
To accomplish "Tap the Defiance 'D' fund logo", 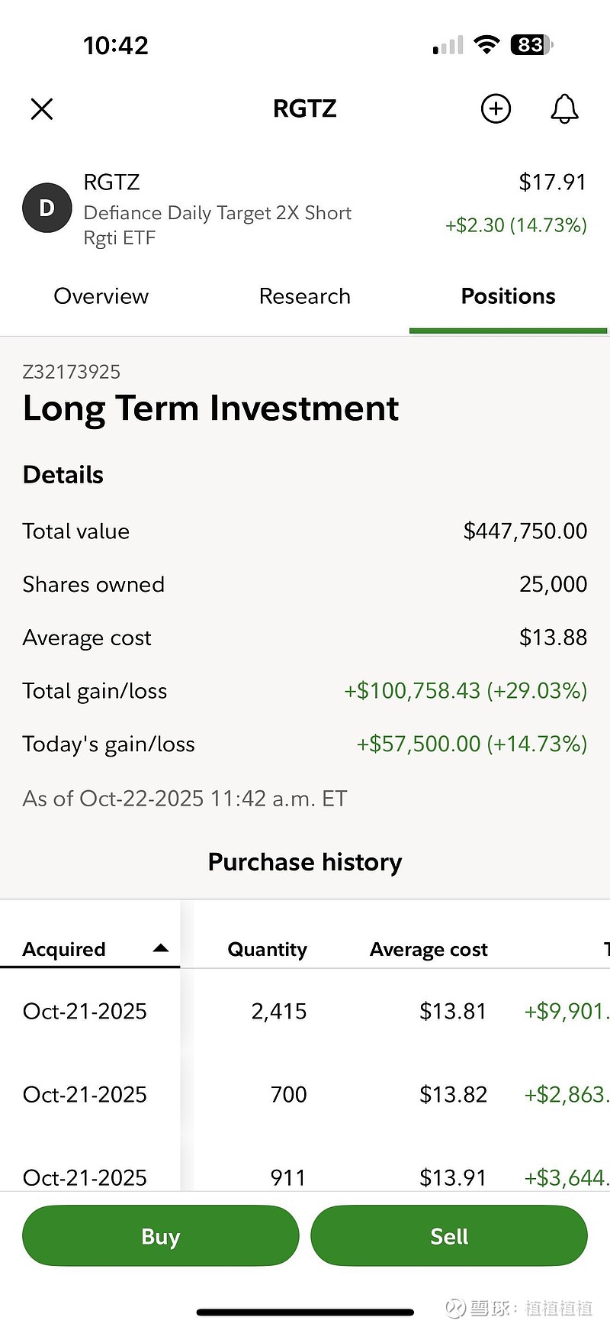I will (x=47, y=208).
